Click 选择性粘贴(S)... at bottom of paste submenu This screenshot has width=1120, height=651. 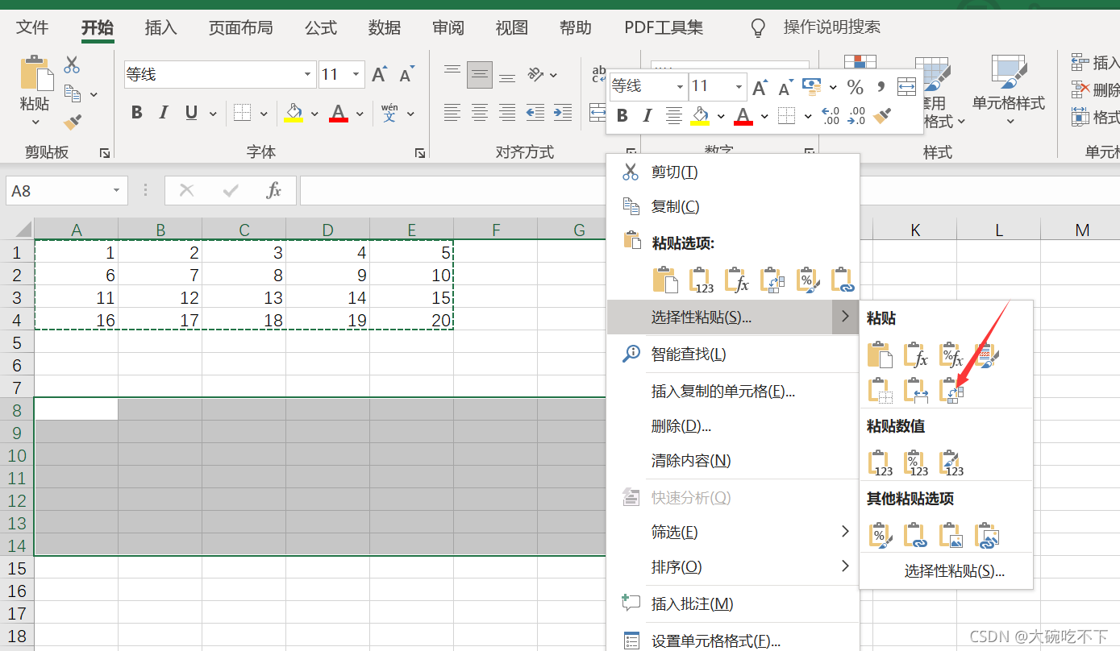click(x=946, y=571)
